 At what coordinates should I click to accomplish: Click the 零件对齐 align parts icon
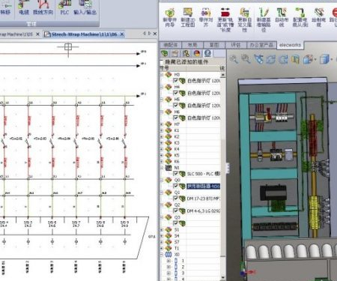pos(206,17)
